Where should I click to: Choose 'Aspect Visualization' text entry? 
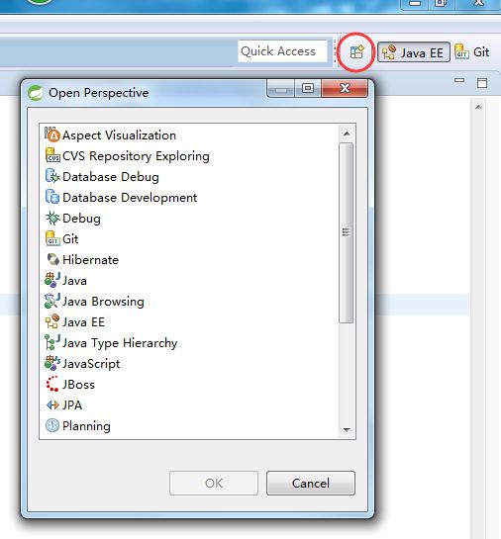119,135
